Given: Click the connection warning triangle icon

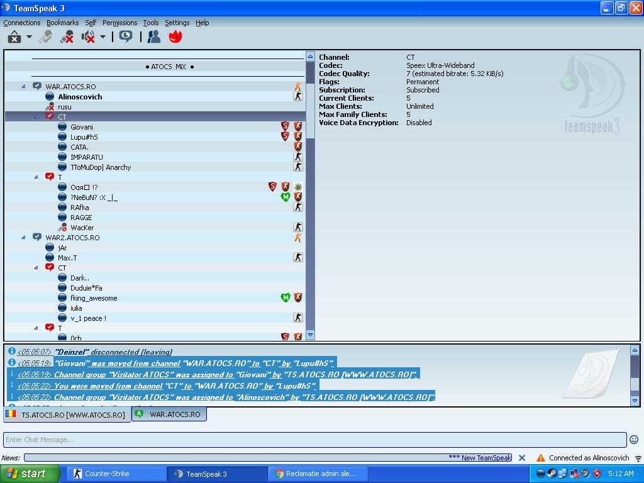Looking at the screenshot, I should [541, 458].
